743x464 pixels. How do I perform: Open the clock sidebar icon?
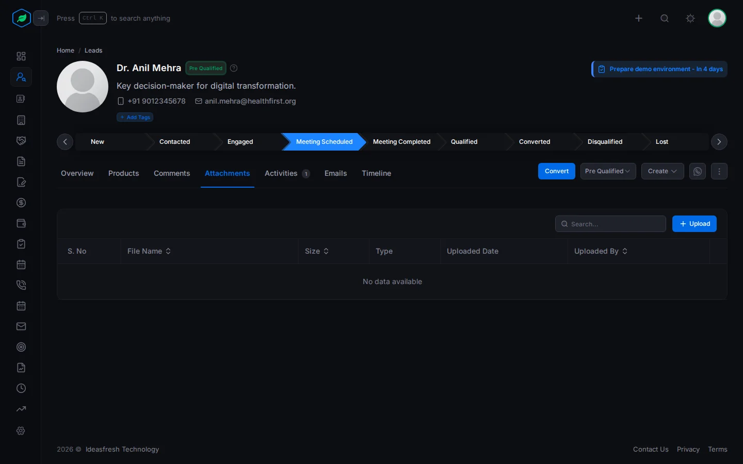coord(21,388)
